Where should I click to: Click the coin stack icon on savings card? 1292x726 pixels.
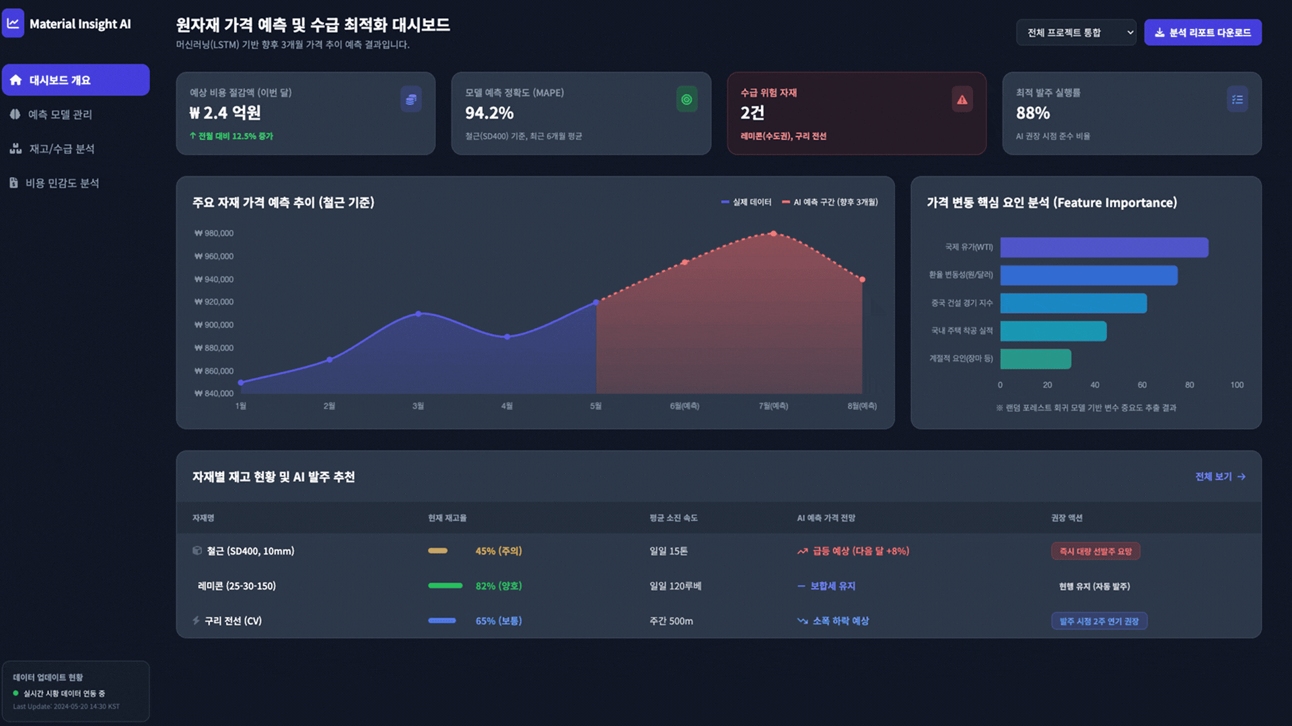point(411,99)
